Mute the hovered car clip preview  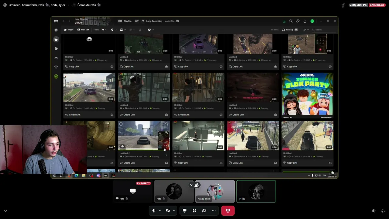(x=122, y=147)
